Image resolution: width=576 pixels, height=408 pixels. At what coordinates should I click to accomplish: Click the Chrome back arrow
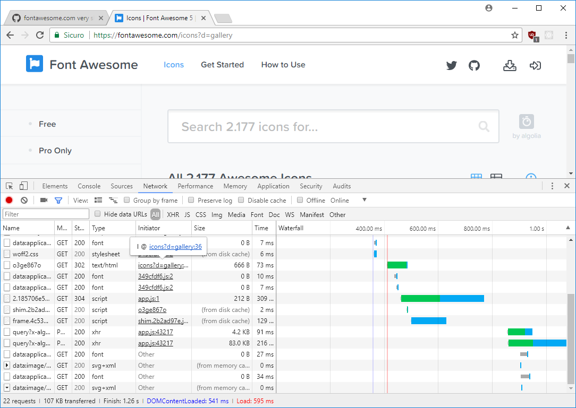tap(10, 35)
